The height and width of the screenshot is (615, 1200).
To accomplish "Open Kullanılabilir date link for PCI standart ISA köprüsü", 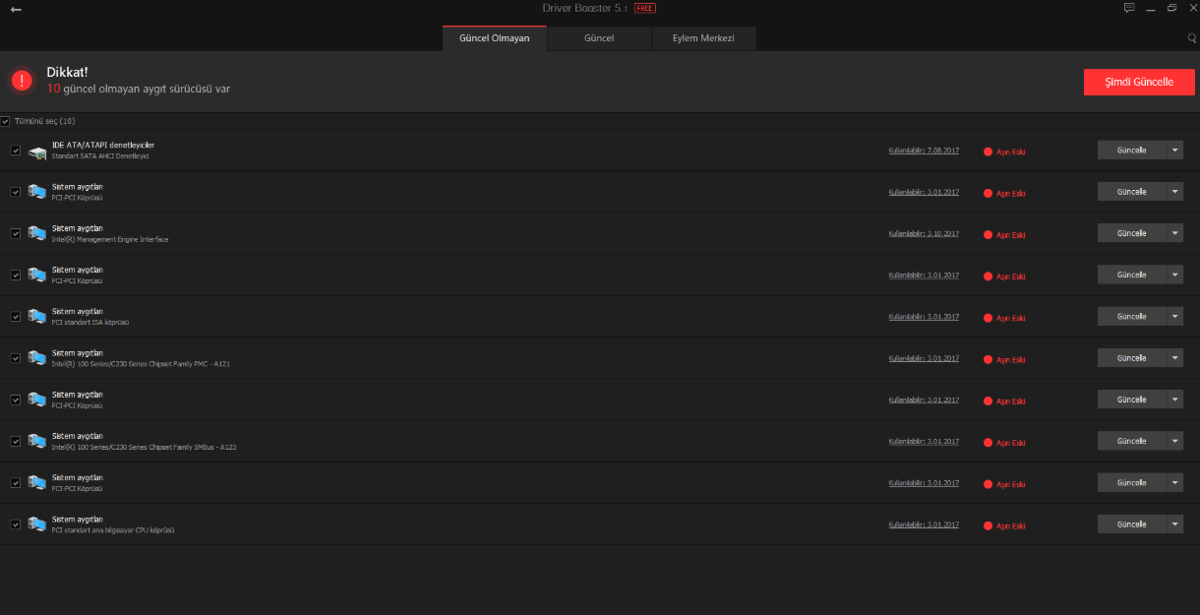I will click(924, 317).
